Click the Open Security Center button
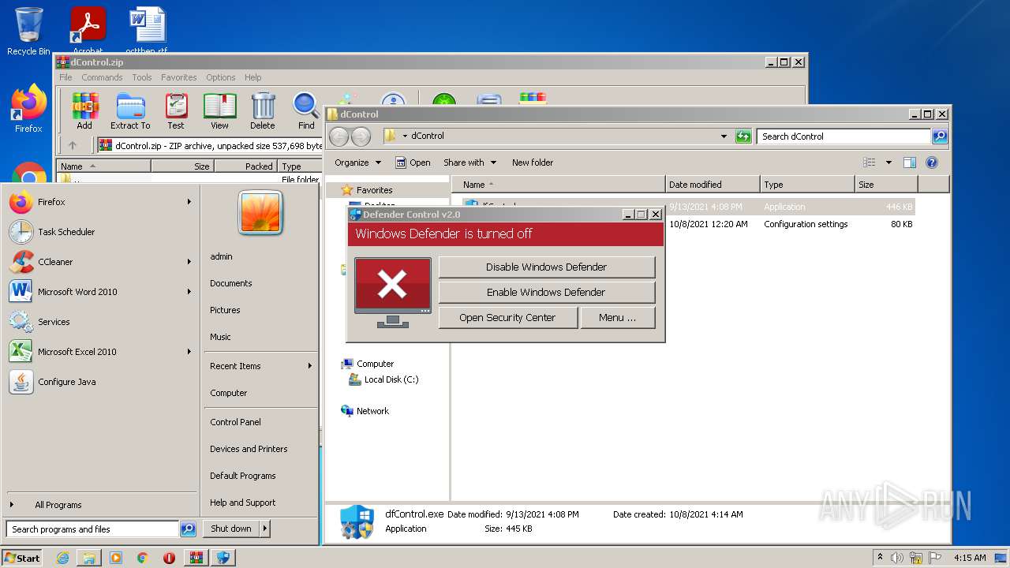1010x568 pixels. (x=507, y=318)
